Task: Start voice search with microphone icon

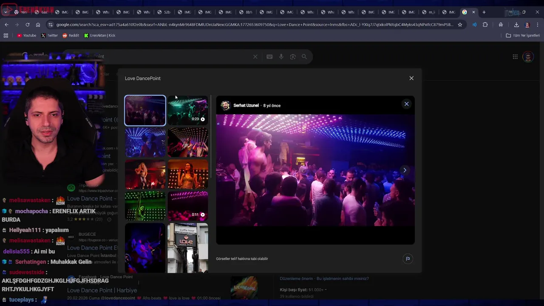Action: click(x=281, y=57)
